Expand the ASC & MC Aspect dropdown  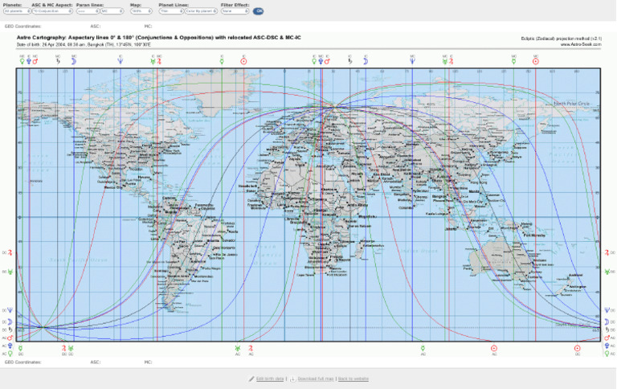(51, 11)
